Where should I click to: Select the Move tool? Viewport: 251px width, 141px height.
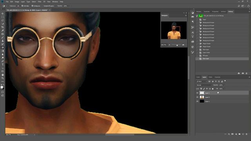[x=3, y=14]
